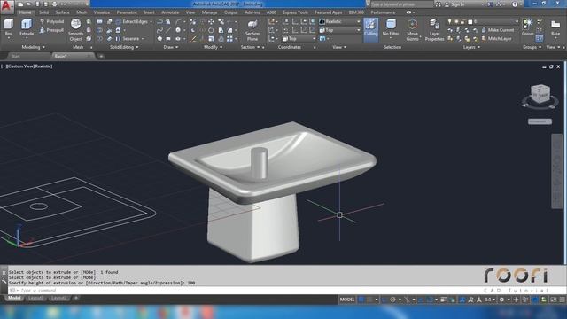Open Layer Properties manager
567x319 pixels.
point(434,29)
